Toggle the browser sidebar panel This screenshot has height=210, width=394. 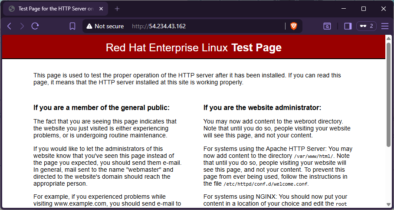[x=348, y=26]
